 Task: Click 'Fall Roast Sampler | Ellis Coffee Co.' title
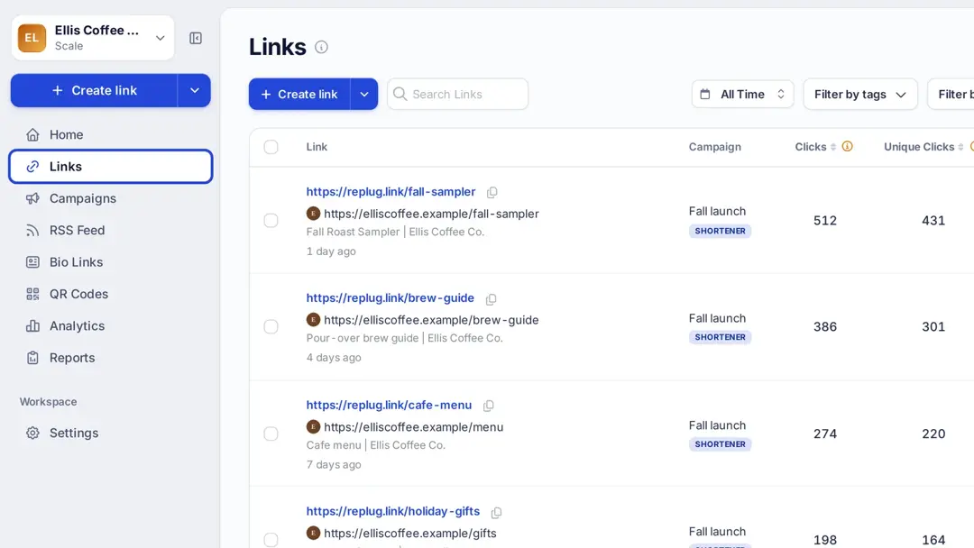coord(395,232)
